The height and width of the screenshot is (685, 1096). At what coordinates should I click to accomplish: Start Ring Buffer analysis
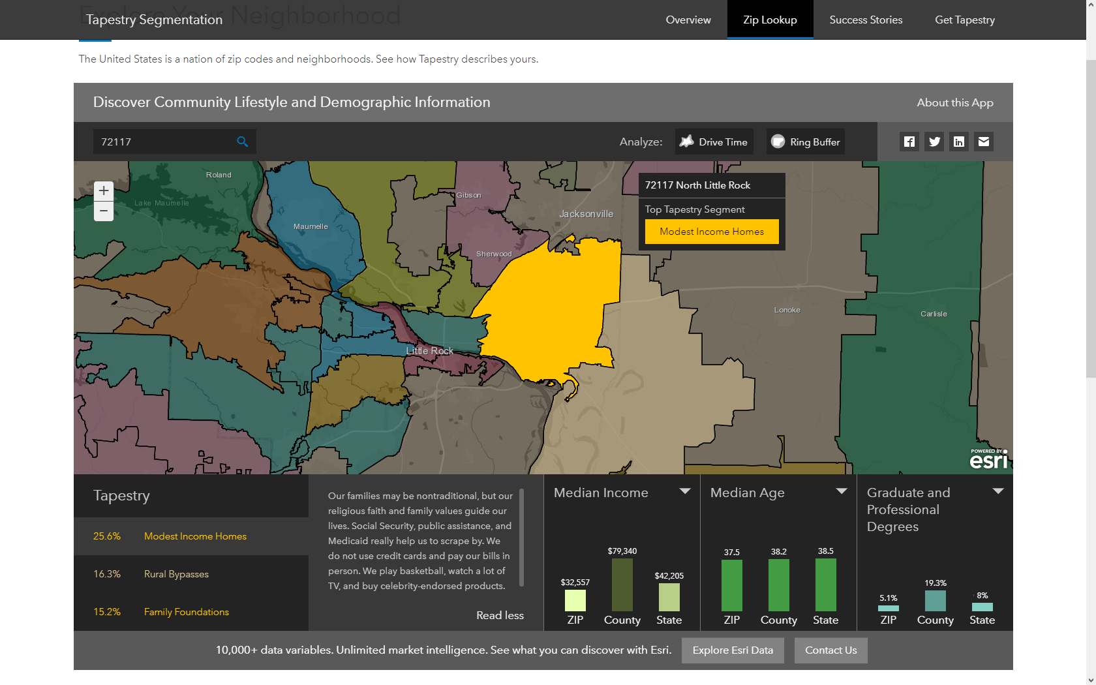[805, 142]
